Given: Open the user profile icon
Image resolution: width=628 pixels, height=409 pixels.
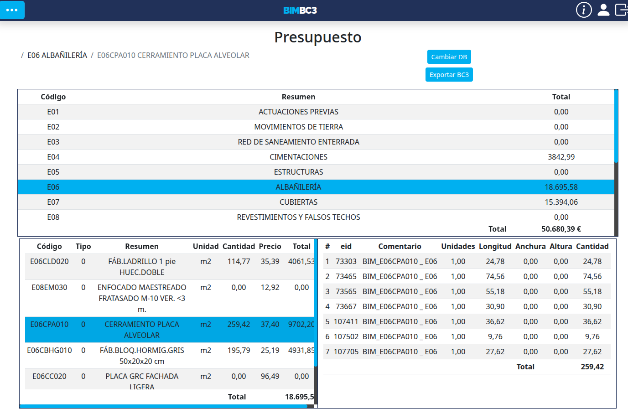Looking at the screenshot, I should point(603,10).
